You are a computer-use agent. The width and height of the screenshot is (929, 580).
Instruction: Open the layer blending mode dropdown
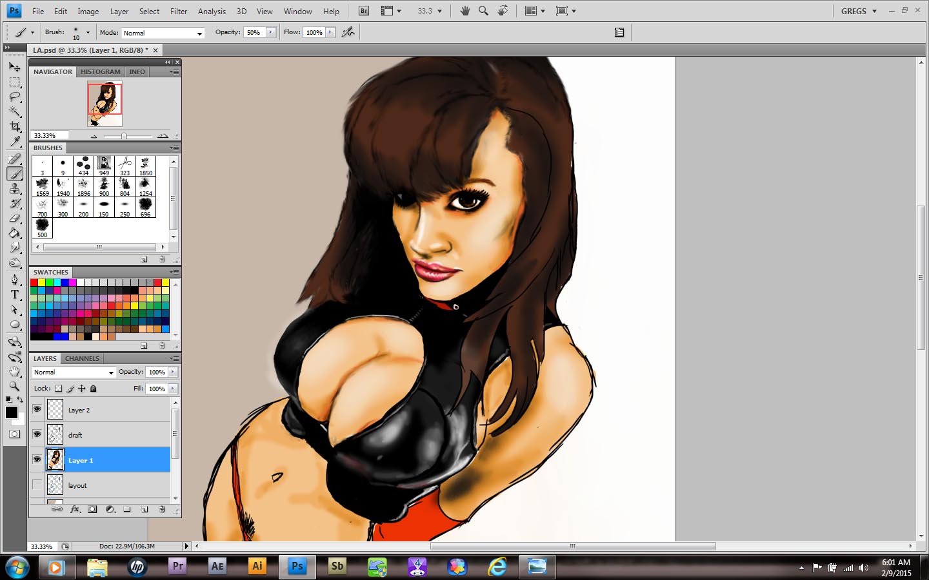coord(74,372)
